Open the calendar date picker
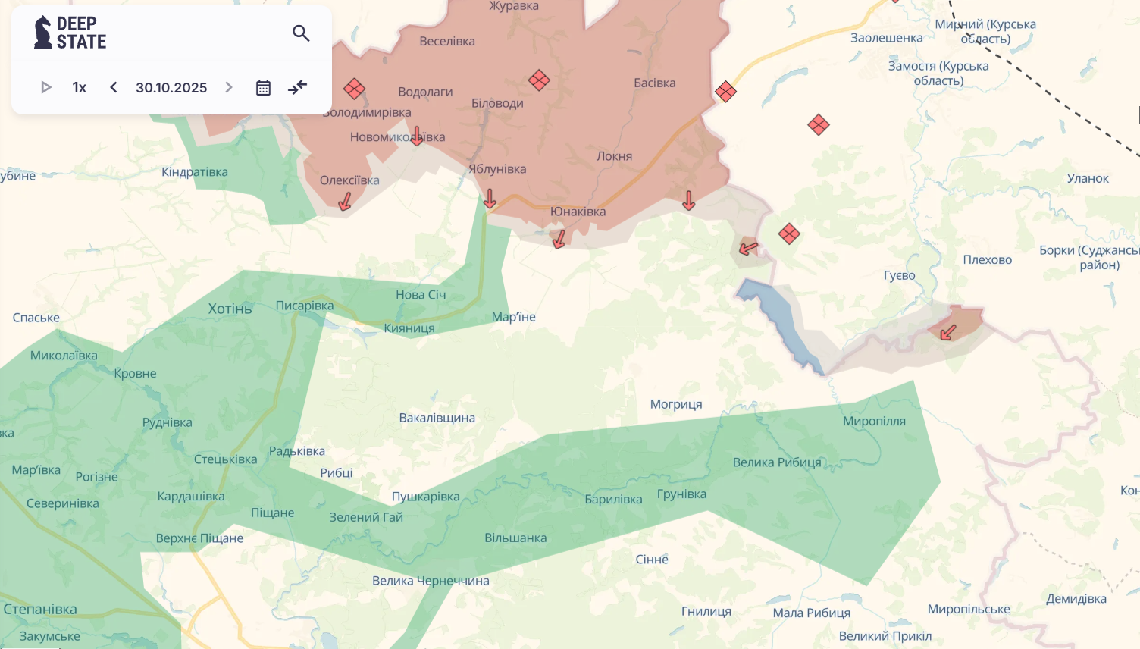 coord(263,87)
